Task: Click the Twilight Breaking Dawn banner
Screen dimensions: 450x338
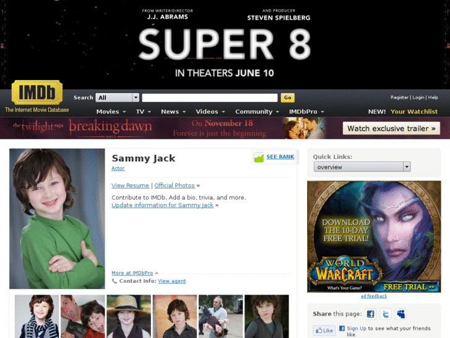Action: pos(225,128)
